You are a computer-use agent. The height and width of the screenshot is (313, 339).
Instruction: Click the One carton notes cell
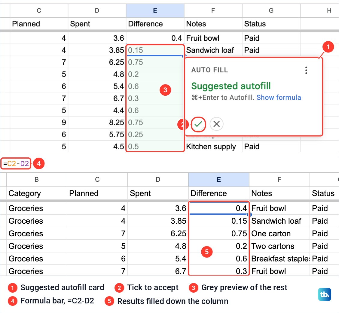(x=279, y=234)
